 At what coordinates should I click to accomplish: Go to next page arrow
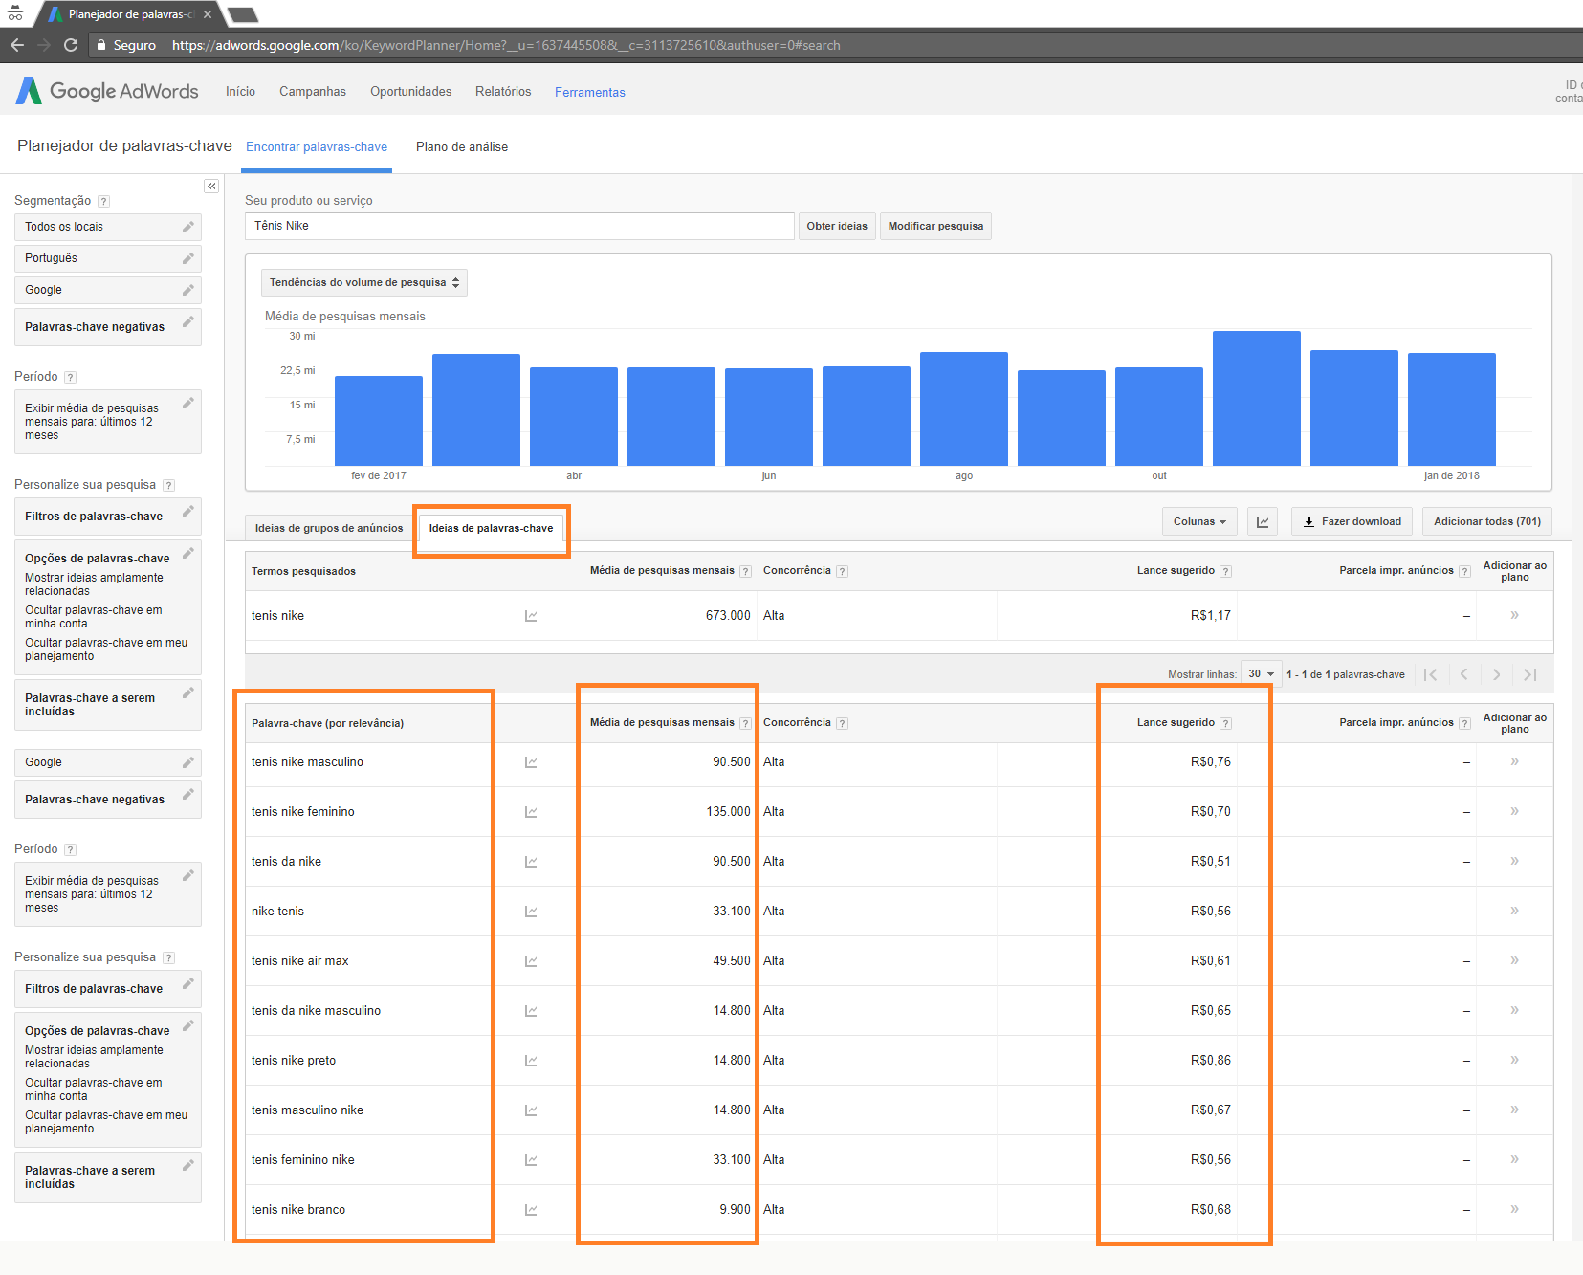click(1496, 674)
